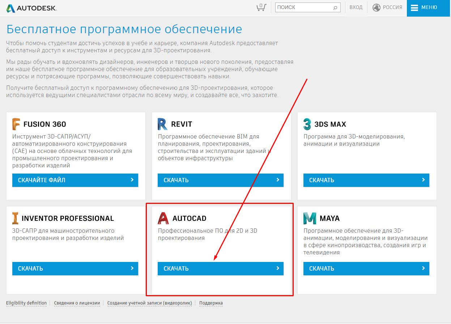The image size is (451, 324).
Task: Click the search magnifier icon
Action: [335, 8]
